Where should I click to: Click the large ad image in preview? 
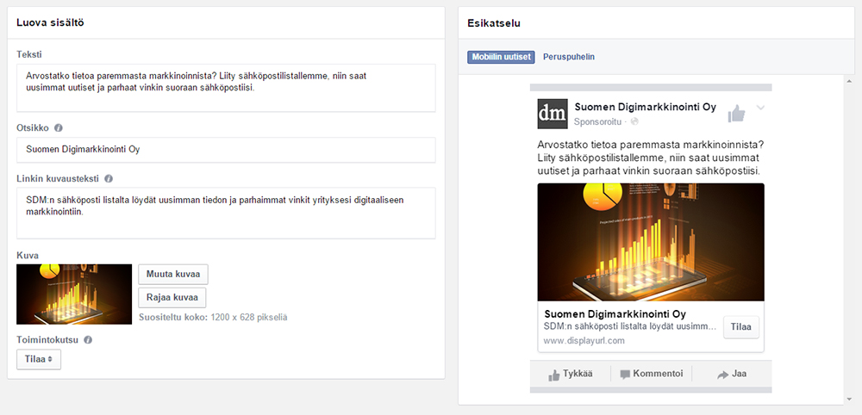point(651,242)
